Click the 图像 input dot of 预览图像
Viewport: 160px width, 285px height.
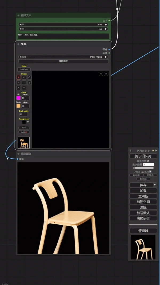[x=18, y=159]
